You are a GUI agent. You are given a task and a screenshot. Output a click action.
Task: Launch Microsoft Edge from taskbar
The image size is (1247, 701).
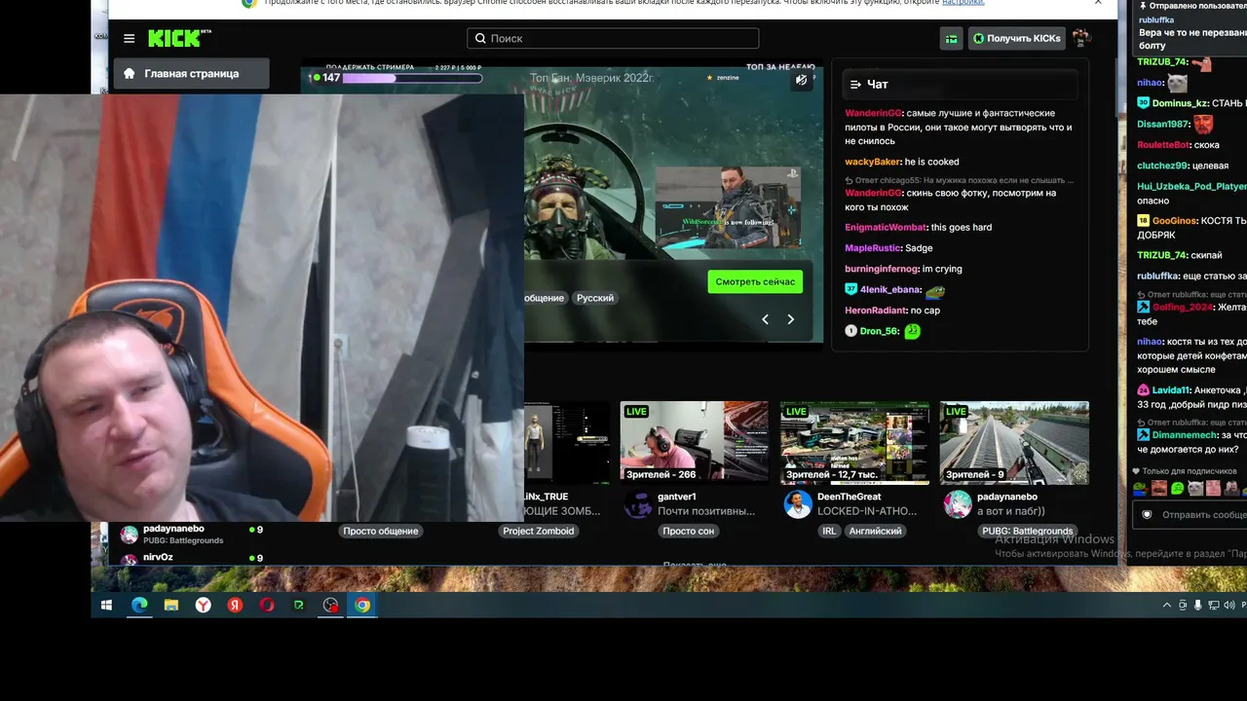[139, 605]
